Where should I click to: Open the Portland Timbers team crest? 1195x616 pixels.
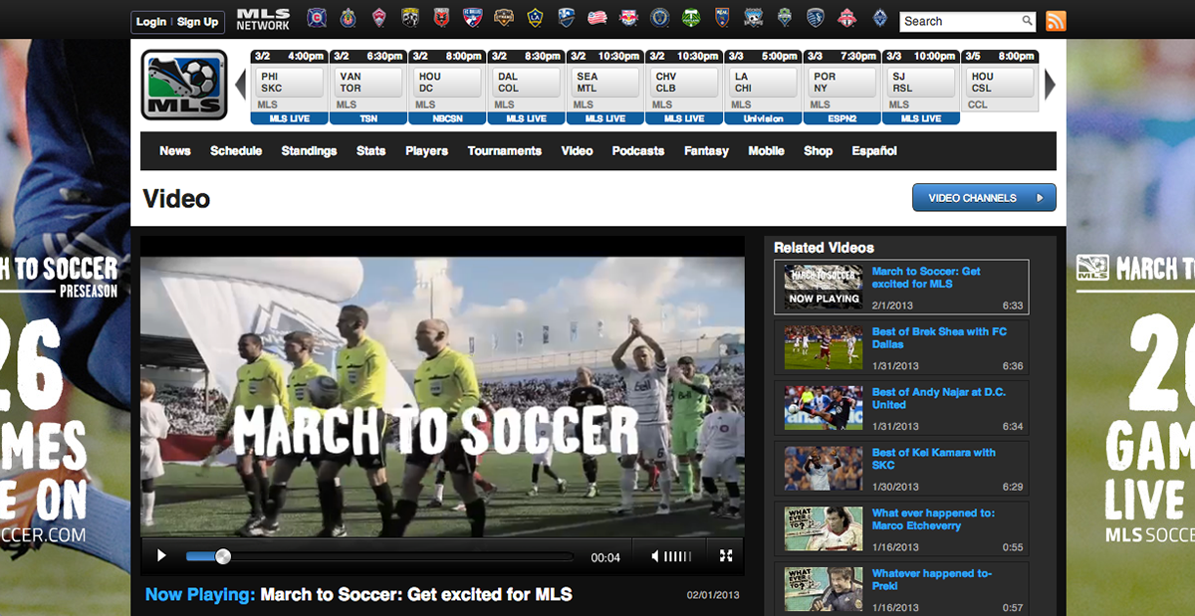pyautogui.click(x=691, y=17)
